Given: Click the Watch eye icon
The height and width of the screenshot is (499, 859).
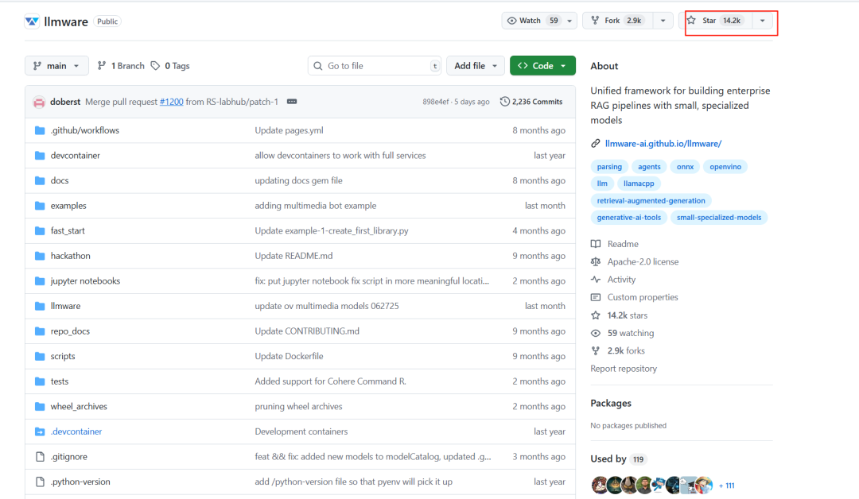Looking at the screenshot, I should (x=511, y=21).
